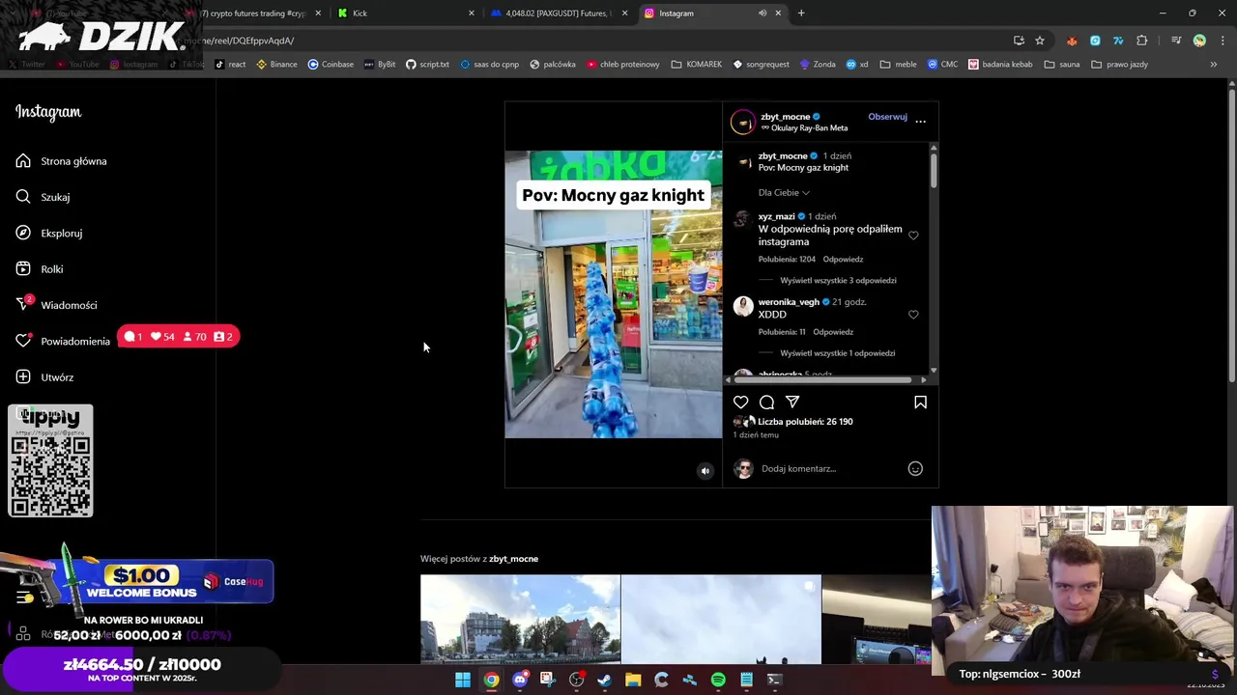Click Utwórz to create a post
This screenshot has height=695, width=1237.
(44, 377)
